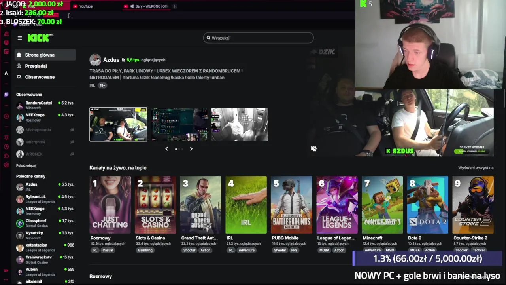Open the Aria icon in the Opera sidebar
Screen dimensions: 506x285
(6, 73)
